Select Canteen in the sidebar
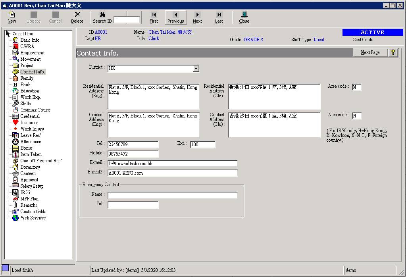Image resolution: width=406 pixels, height=277 pixels. coord(28,173)
